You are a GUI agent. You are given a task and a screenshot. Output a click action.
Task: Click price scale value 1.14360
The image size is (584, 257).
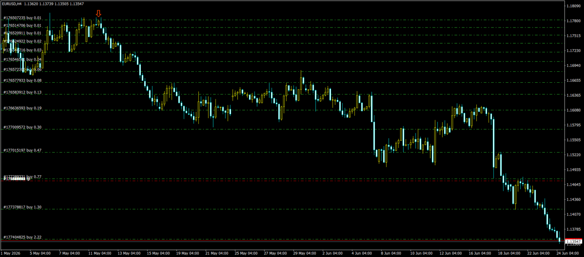pos(574,199)
